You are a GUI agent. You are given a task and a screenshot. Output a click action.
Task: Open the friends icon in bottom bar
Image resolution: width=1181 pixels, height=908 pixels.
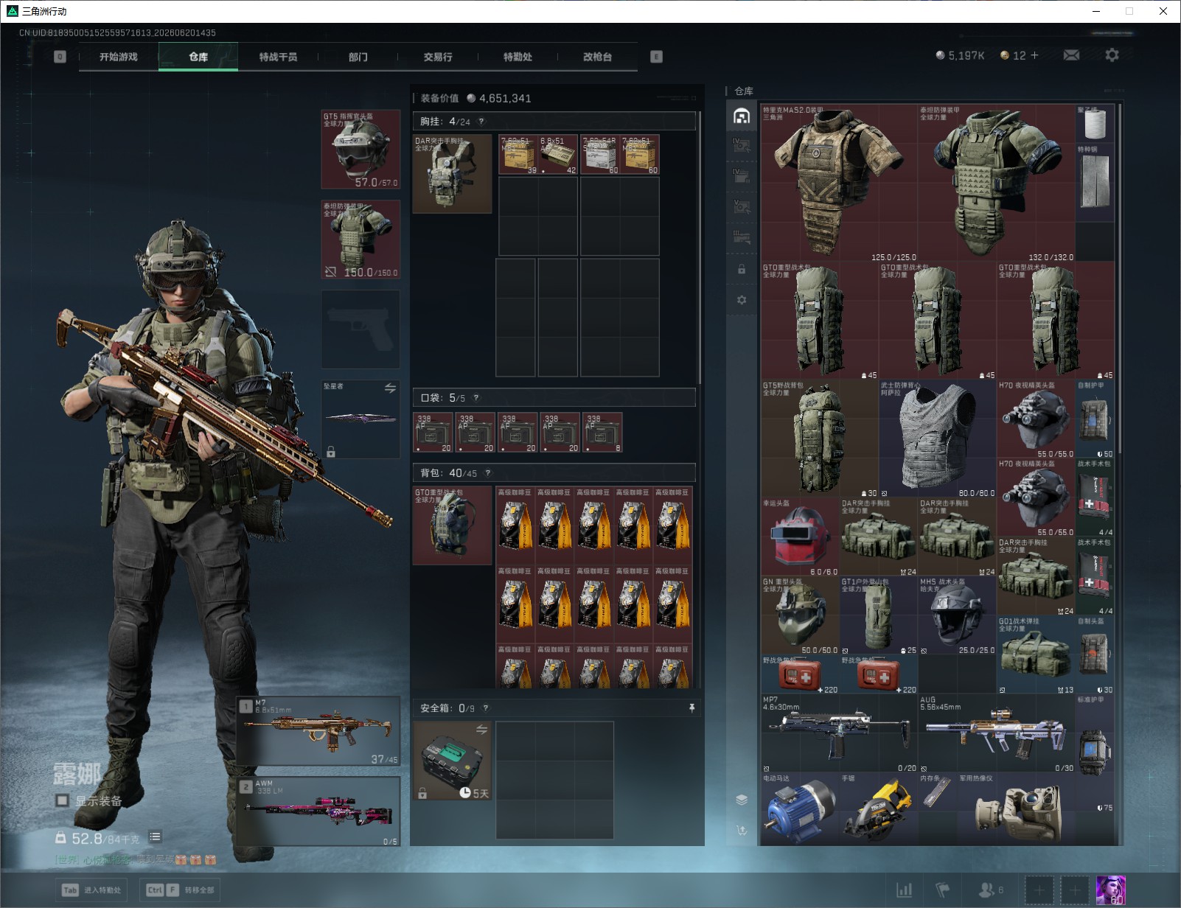[990, 890]
